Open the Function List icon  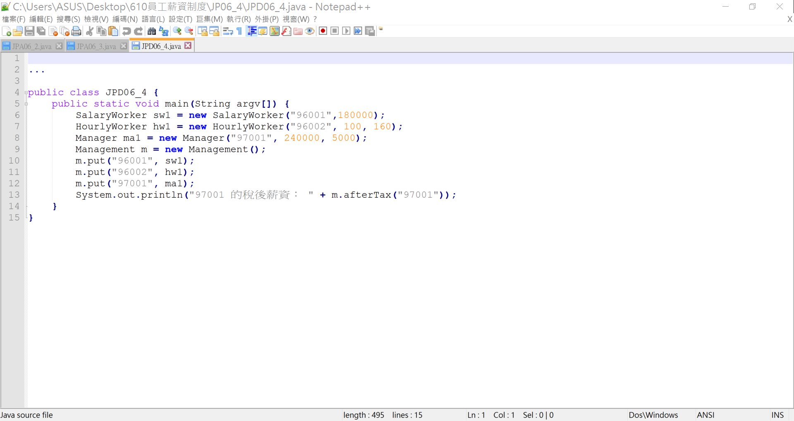click(286, 31)
